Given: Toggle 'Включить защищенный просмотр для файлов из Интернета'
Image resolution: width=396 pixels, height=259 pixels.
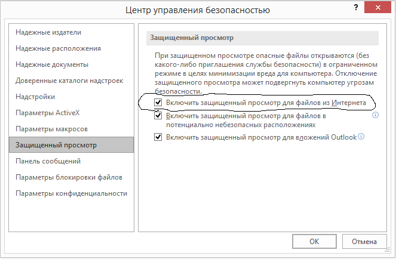Looking at the screenshot, I should click(158, 103).
